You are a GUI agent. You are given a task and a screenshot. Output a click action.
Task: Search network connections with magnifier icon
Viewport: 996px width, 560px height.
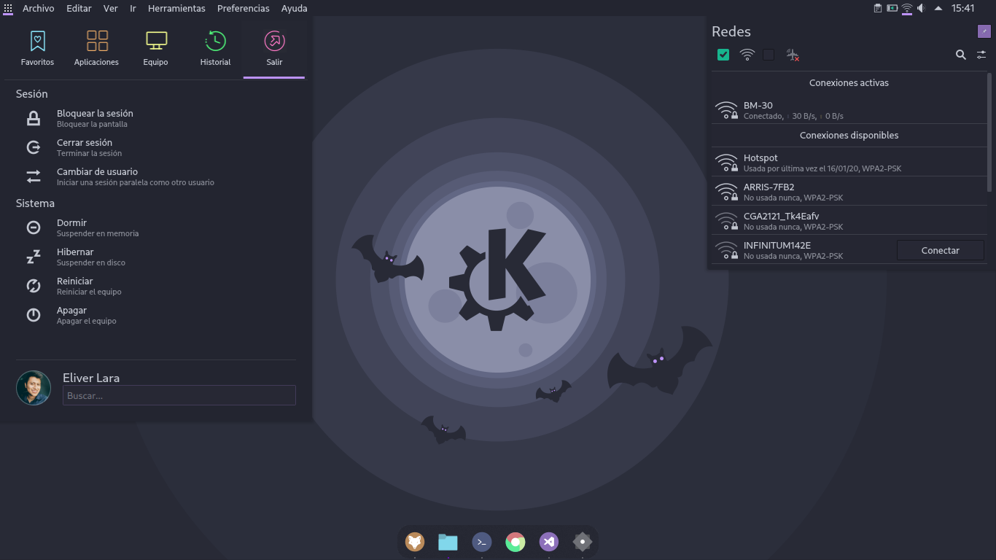point(961,55)
